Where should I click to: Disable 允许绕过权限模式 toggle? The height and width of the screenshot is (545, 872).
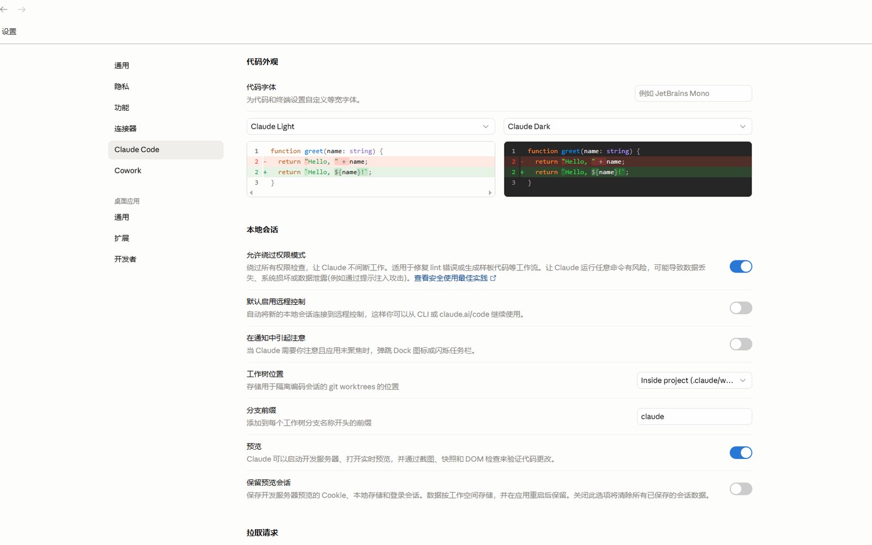pyautogui.click(x=741, y=267)
